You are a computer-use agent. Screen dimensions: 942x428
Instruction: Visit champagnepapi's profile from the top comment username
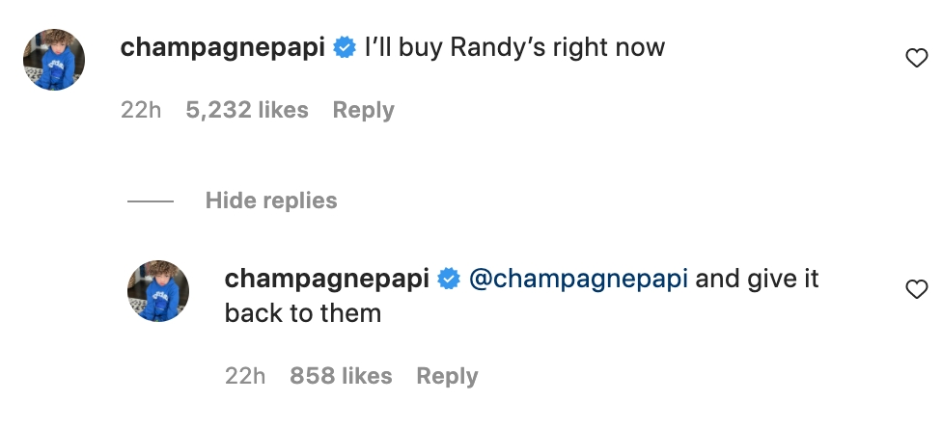click(222, 47)
